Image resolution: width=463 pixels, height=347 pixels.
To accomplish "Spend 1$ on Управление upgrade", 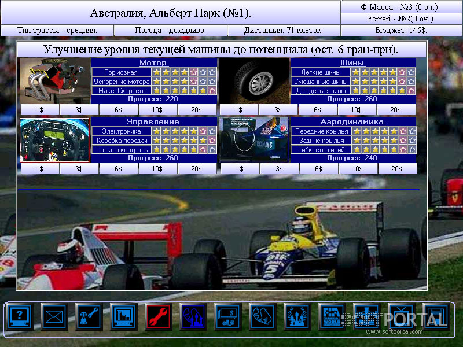I will tap(40, 169).
